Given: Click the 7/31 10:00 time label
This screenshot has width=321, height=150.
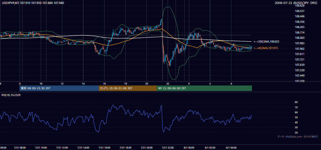Looking at the screenshot, I should click(x=41, y=147).
